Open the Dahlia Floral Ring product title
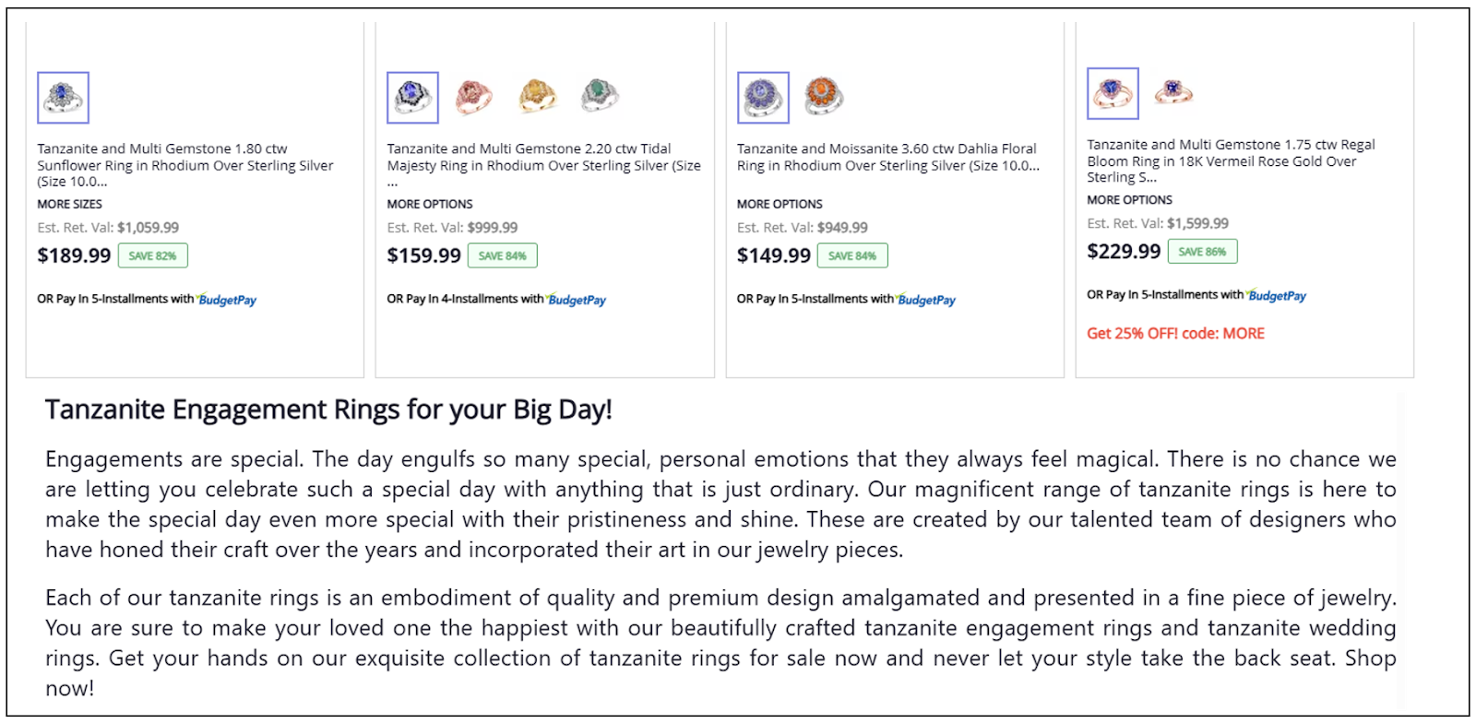1476x724 pixels. tap(887, 157)
